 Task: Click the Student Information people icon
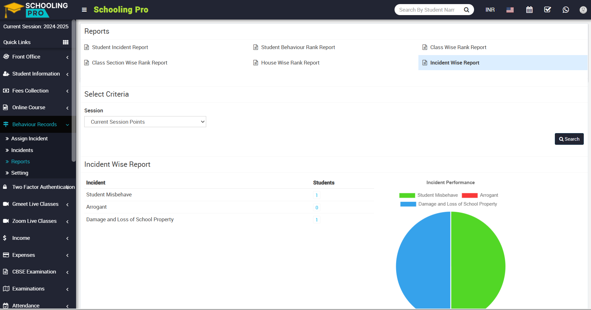[x=6, y=74]
